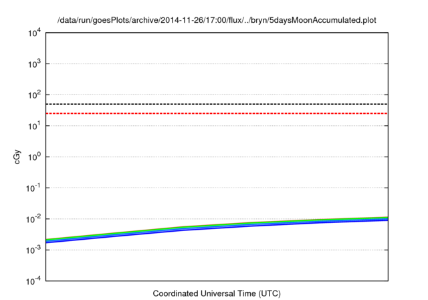Click the Coordinated Universal Time (UTC) axis label
The width and height of the screenshot is (428, 300).
(217, 293)
